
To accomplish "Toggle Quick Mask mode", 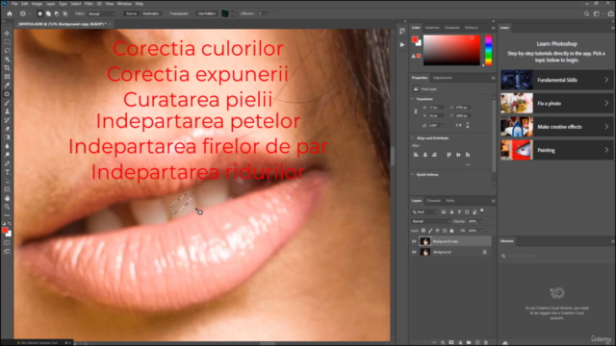I will tap(7, 243).
